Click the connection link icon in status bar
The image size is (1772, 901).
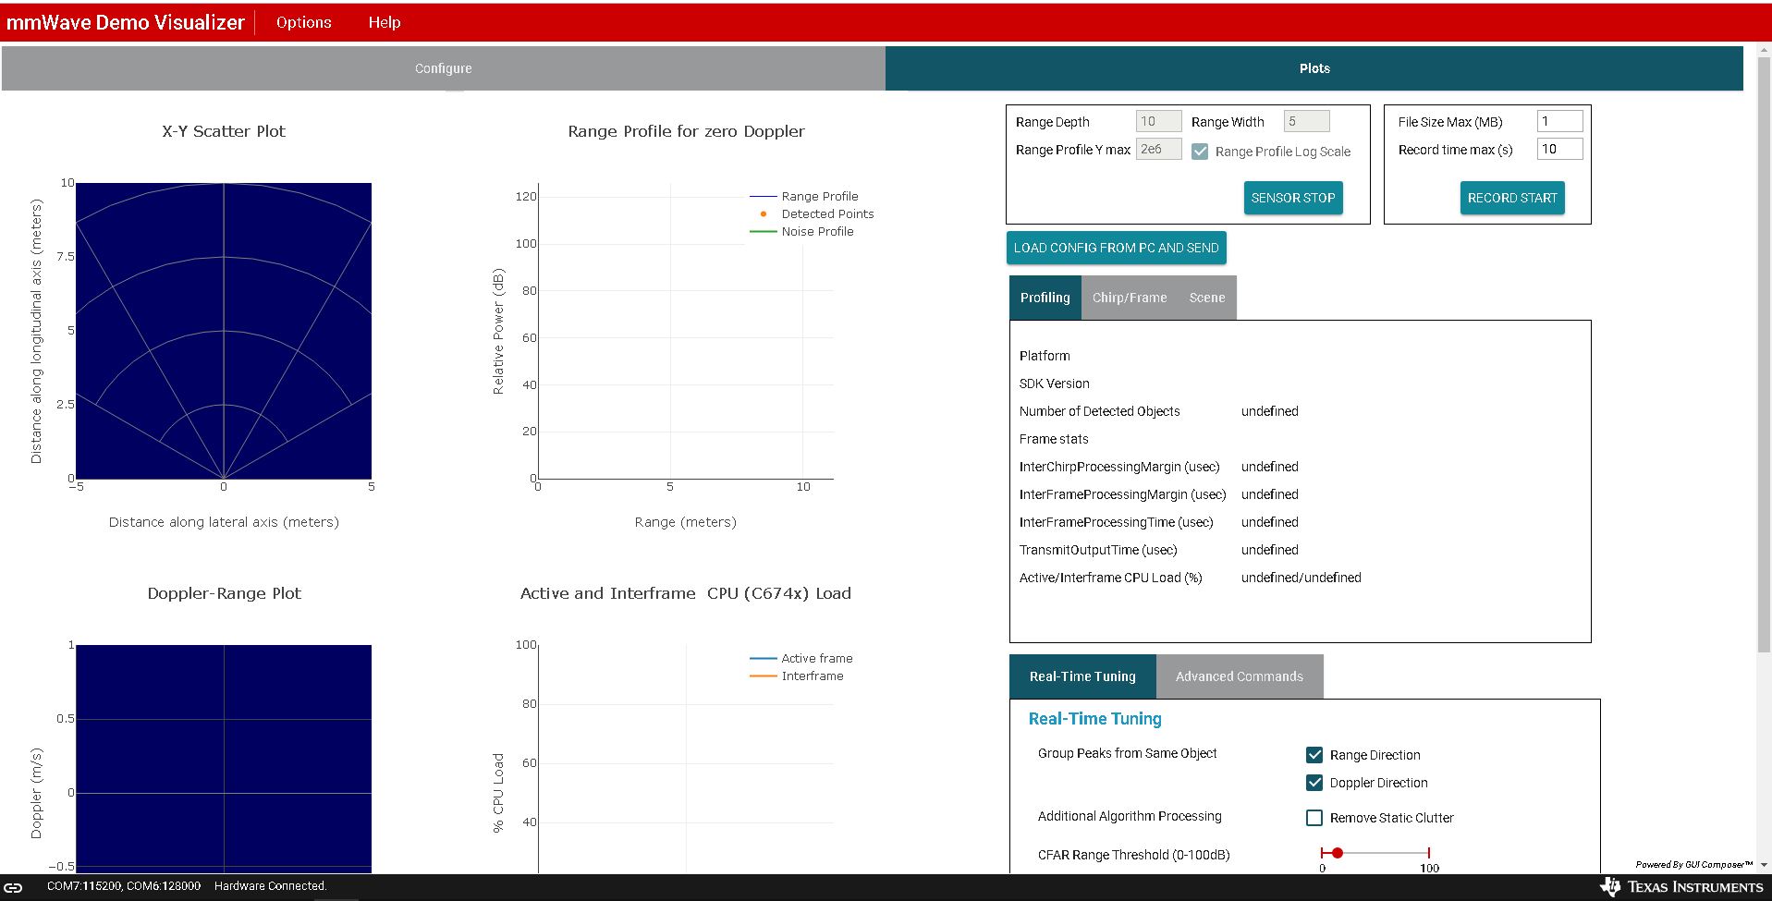tap(14, 887)
